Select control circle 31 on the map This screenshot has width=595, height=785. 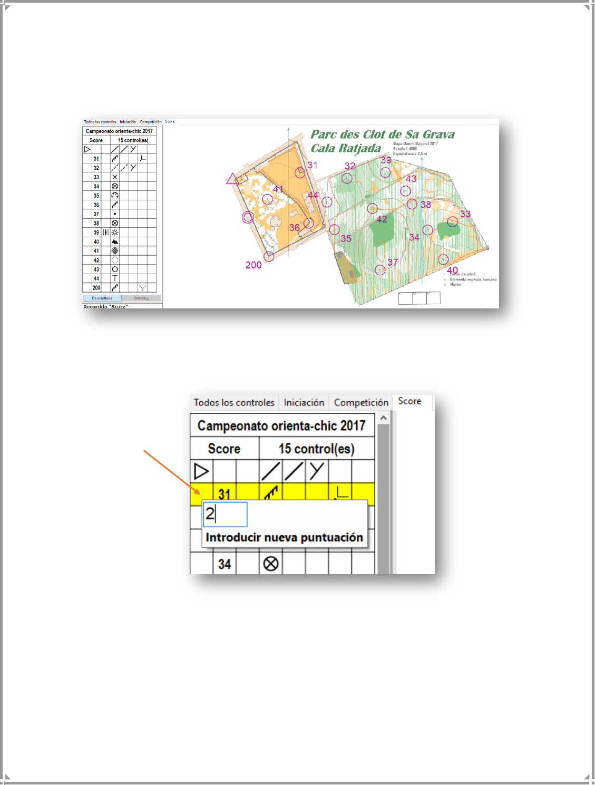(x=300, y=172)
